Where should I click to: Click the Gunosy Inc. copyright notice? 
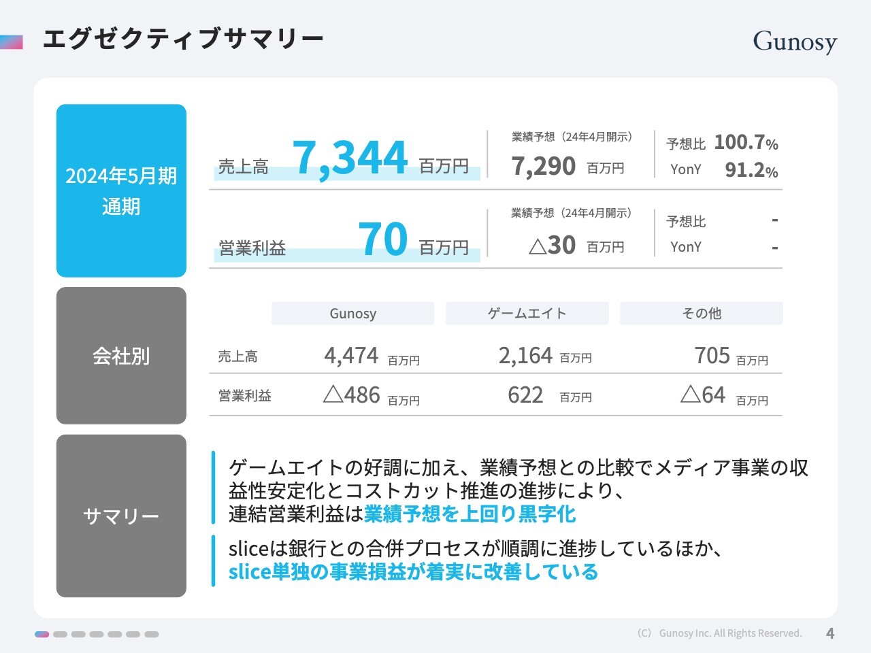tap(719, 633)
